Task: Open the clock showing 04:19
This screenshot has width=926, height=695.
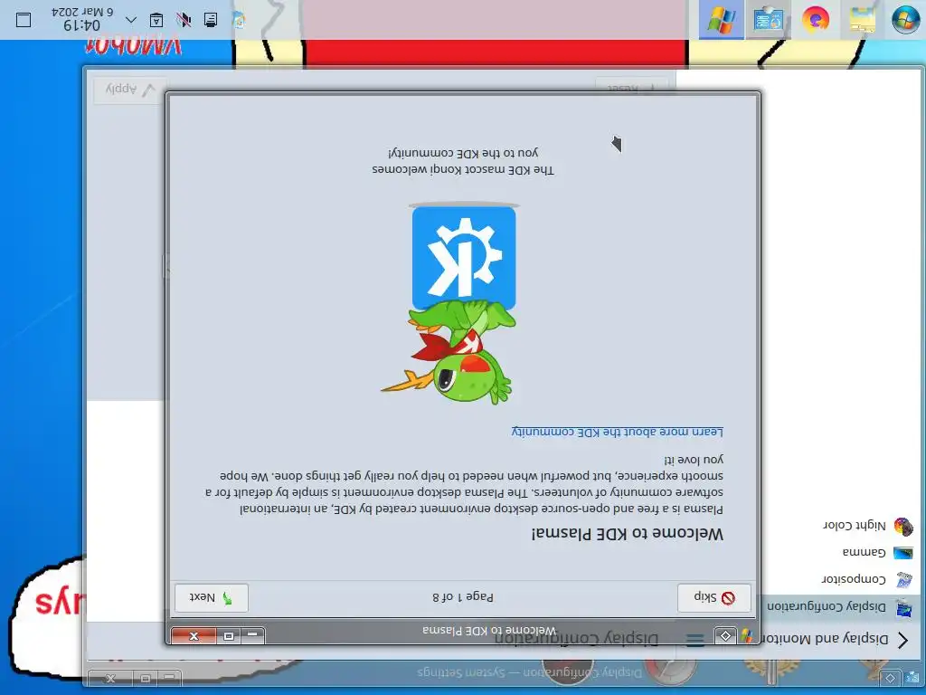Action: (82, 18)
